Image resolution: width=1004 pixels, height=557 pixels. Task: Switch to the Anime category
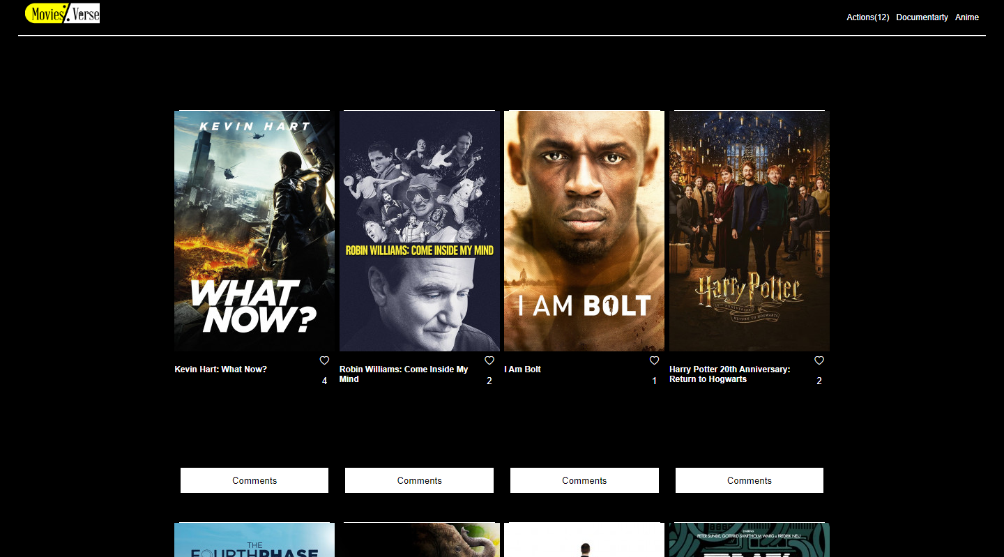[x=967, y=17]
